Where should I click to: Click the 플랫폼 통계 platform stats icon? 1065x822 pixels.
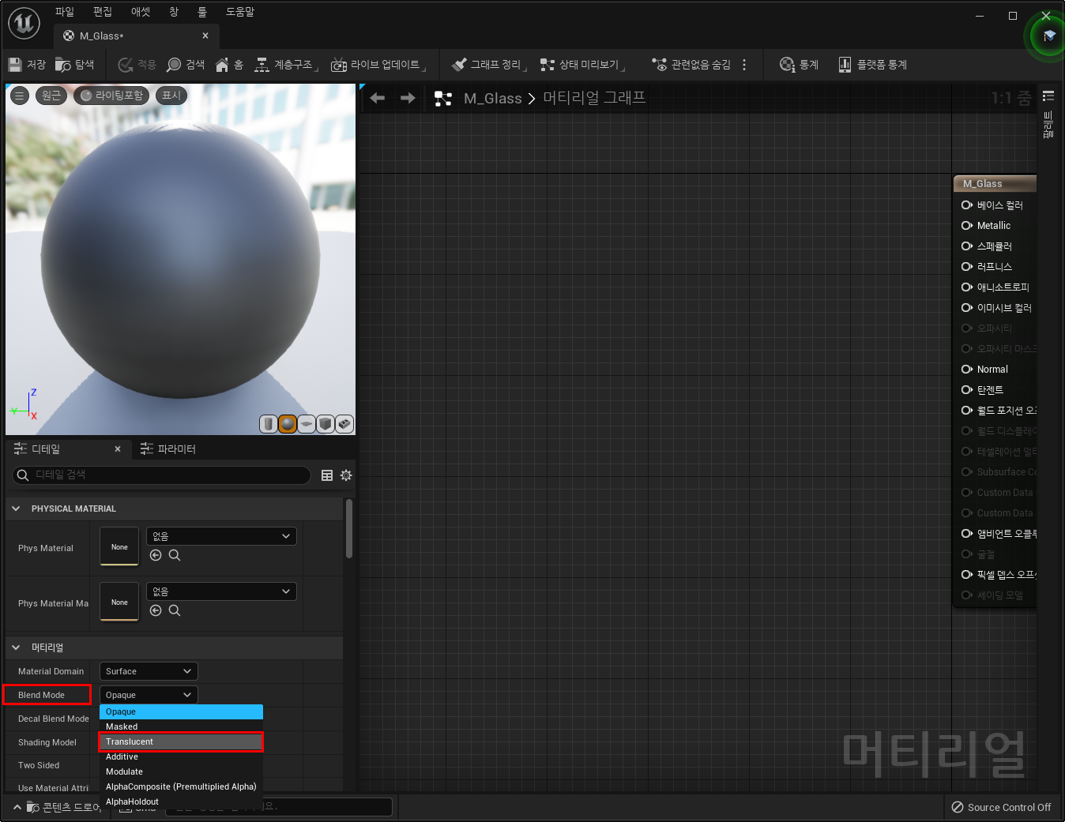pos(872,65)
